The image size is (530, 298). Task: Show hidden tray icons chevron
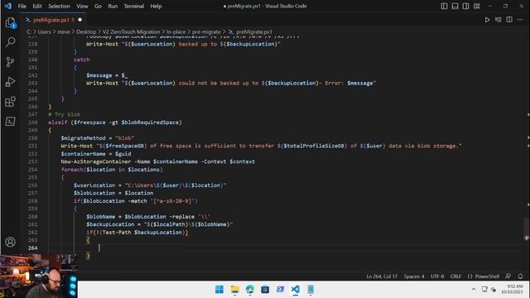click(474, 290)
